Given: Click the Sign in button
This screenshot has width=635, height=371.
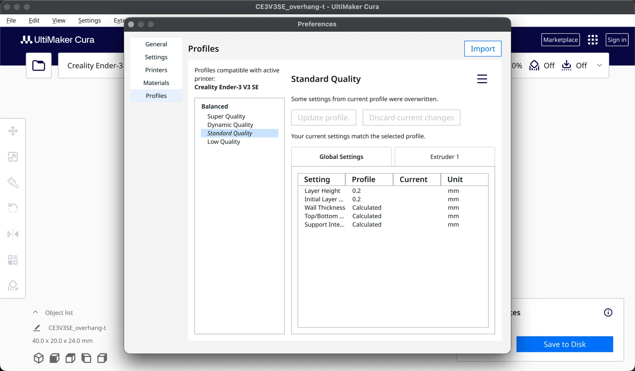Looking at the screenshot, I should point(617,40).
